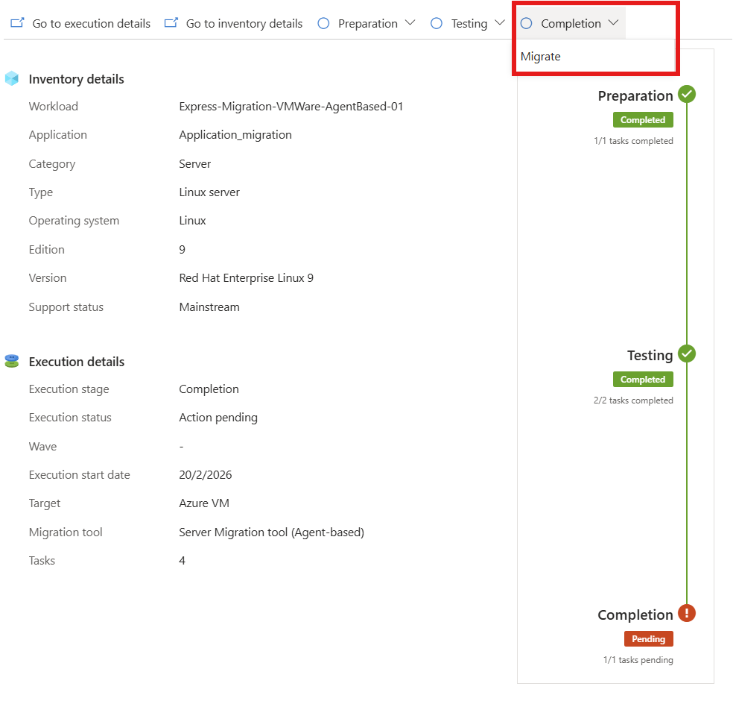Click the red Pending status badge
The width and height of the screenshot is (736, 707).
tap(649, 639)
